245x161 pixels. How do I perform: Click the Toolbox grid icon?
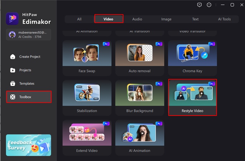coord(13,97)
